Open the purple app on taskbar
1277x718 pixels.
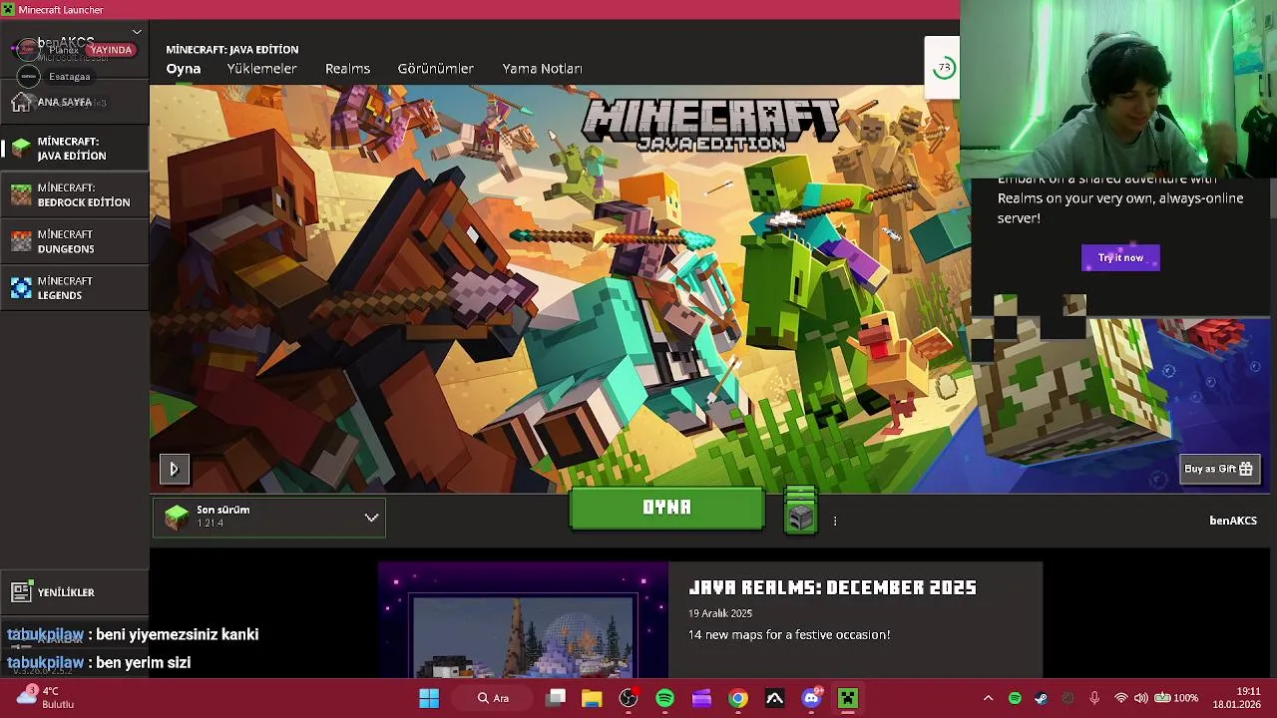(x=701, y=698)
